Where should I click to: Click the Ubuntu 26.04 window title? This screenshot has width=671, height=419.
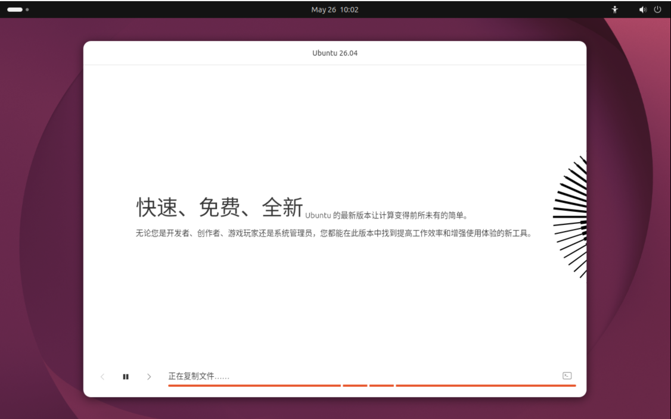tap(335, 53)
